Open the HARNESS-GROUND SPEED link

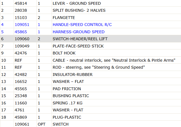pos(78,32)
